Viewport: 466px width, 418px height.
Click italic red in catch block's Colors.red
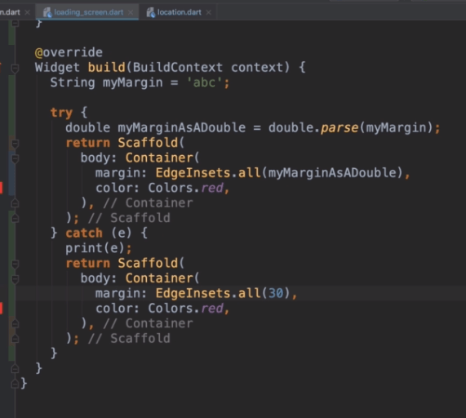pyautogui.click(x=212, y=309)
